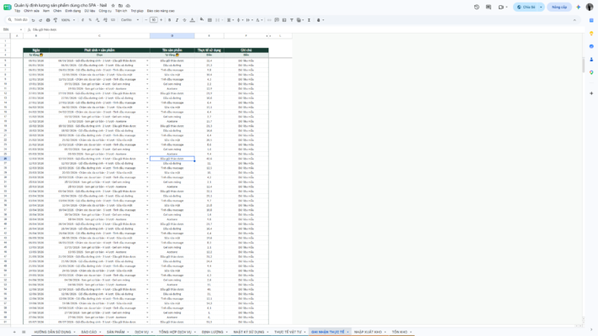
Task: Increase the font size with plus
Action: (161, 20)
